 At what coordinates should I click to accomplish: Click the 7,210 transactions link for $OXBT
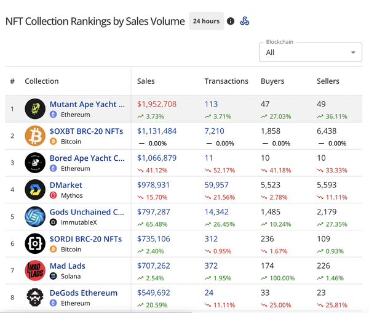click(215, 131)
